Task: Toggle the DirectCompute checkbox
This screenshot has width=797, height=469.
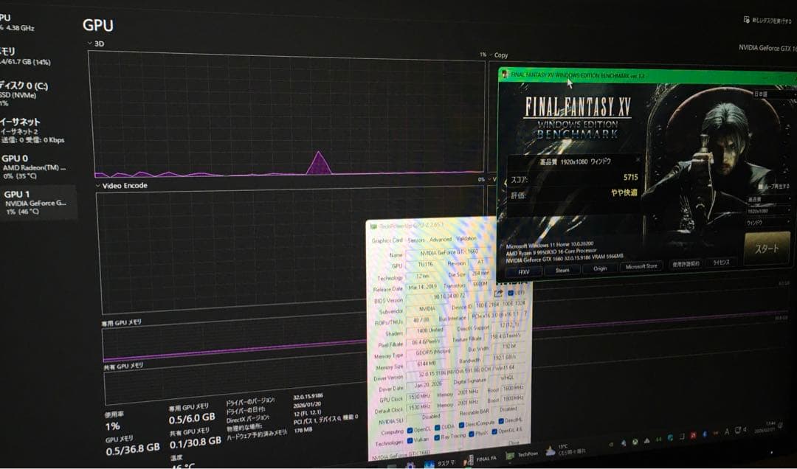Action: tap(461, 425)
